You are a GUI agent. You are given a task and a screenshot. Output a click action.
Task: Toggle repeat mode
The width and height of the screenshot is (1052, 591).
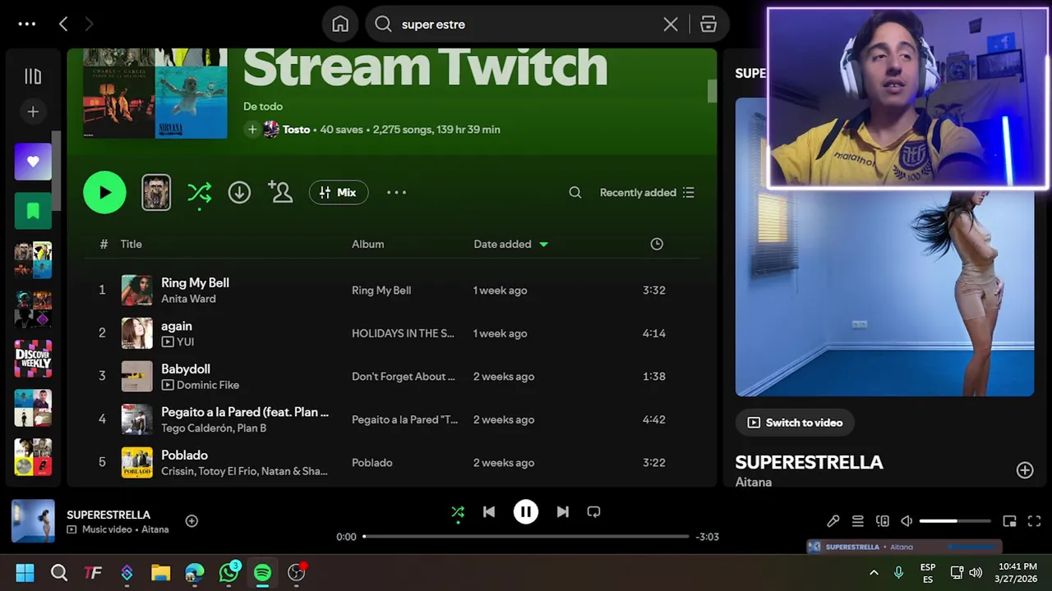(x=594, y=511)
